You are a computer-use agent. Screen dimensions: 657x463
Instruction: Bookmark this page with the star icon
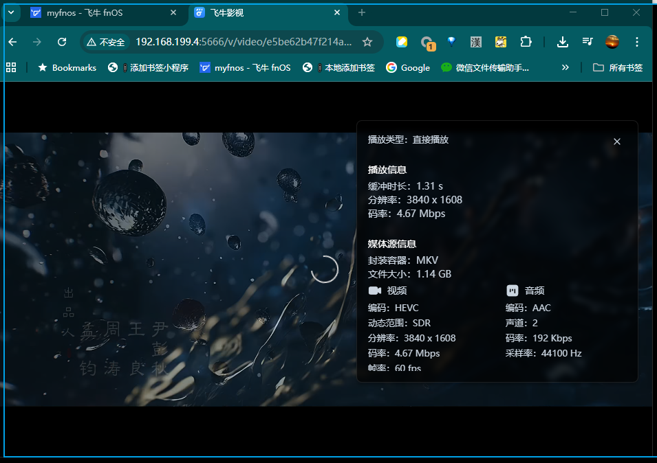coord(367,42)
